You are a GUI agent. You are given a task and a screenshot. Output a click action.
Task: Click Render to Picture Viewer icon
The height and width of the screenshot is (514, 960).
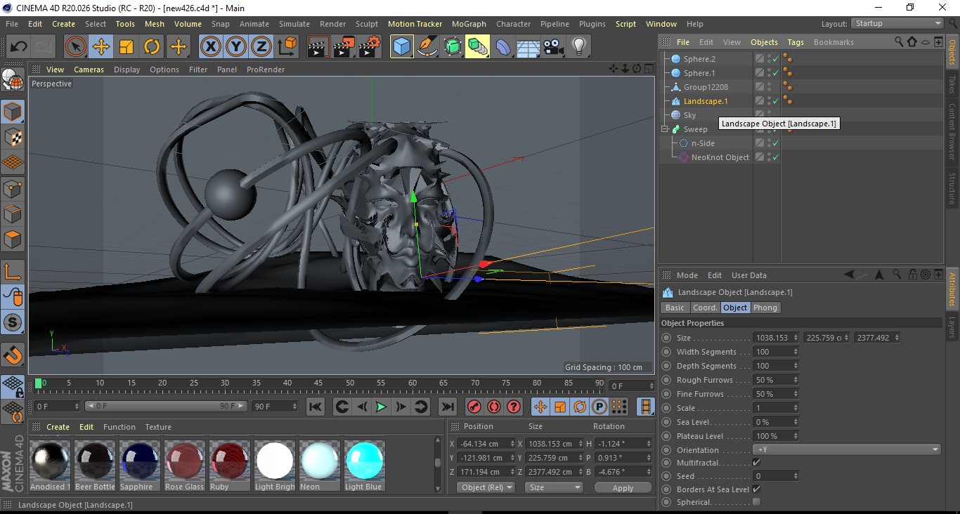click(344, 47)
